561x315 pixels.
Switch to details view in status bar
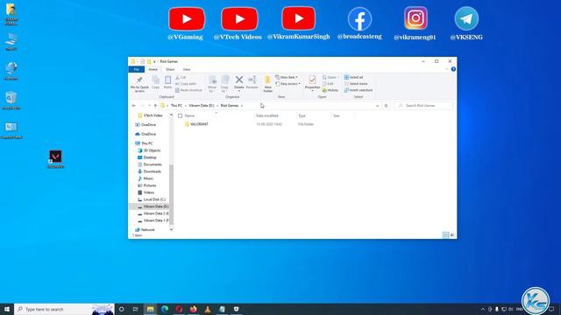[x=445, y=234]
